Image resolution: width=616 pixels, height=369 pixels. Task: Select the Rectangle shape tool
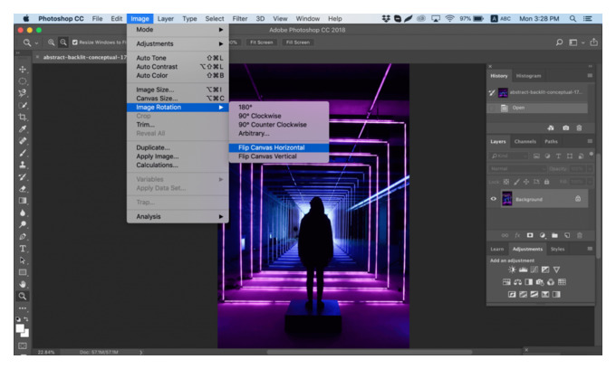point(23,272)
